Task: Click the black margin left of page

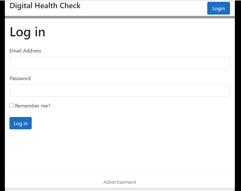Action: pos(2,95)
